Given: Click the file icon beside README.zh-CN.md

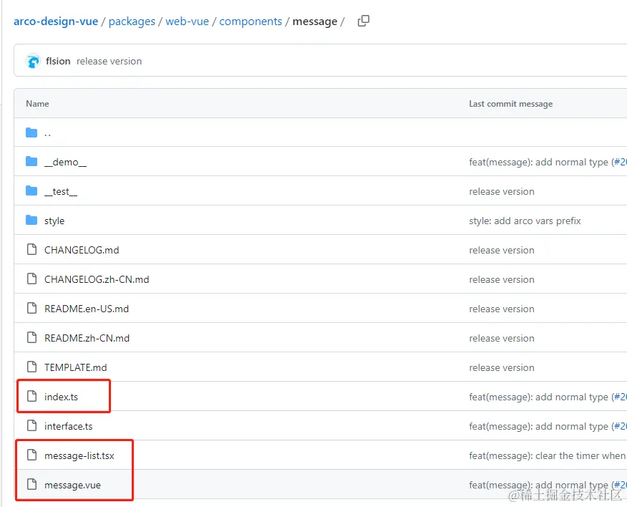Looking at the screenshot, I should [31, 337].
